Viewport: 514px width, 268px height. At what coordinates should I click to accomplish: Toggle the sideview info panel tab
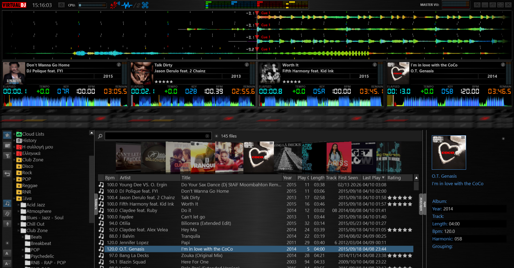point(422,204)
